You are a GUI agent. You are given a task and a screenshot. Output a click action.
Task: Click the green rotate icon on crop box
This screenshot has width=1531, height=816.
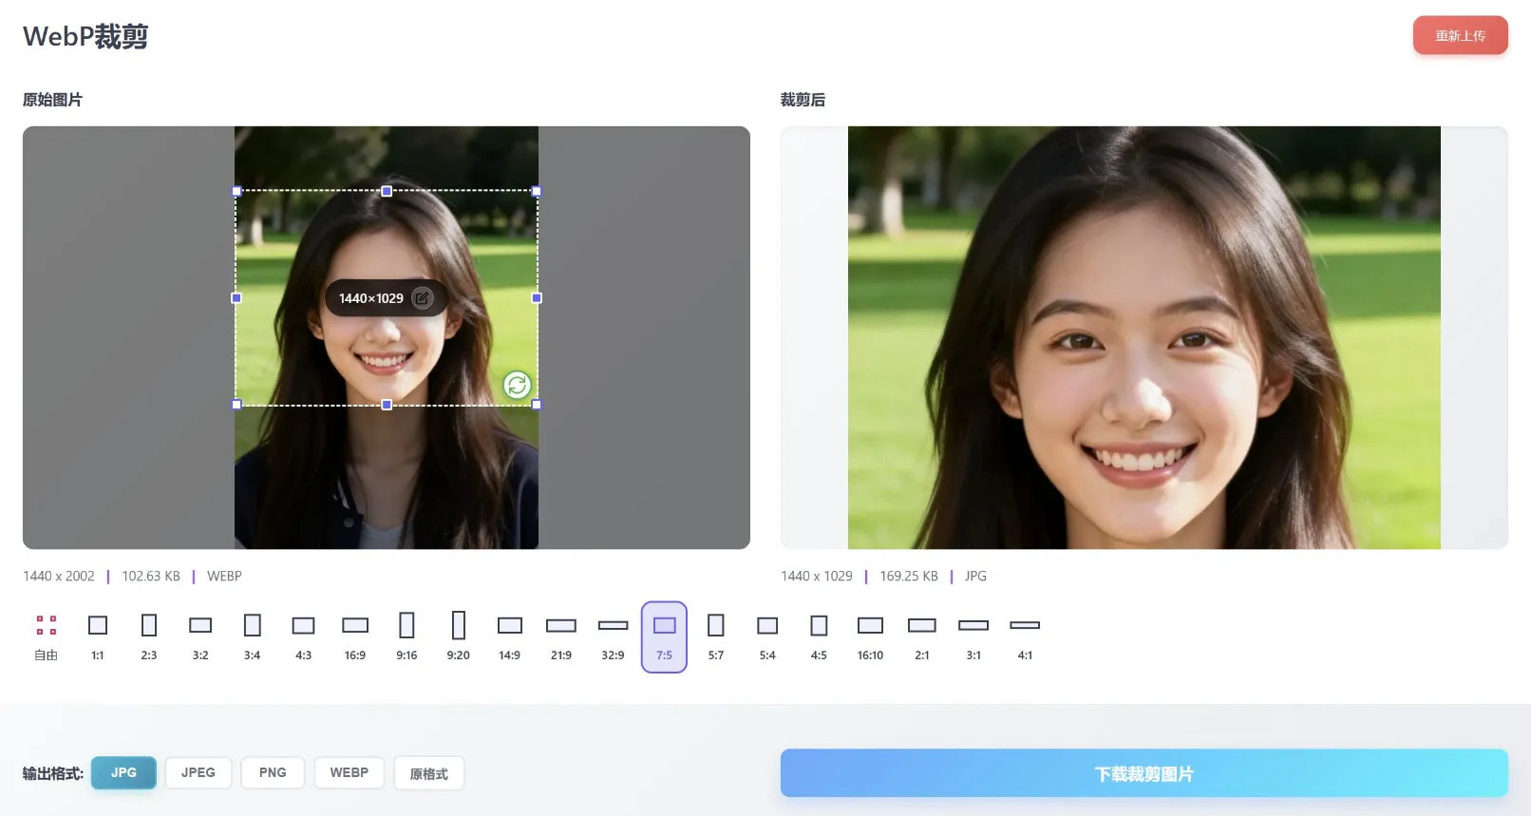point(517,385)
